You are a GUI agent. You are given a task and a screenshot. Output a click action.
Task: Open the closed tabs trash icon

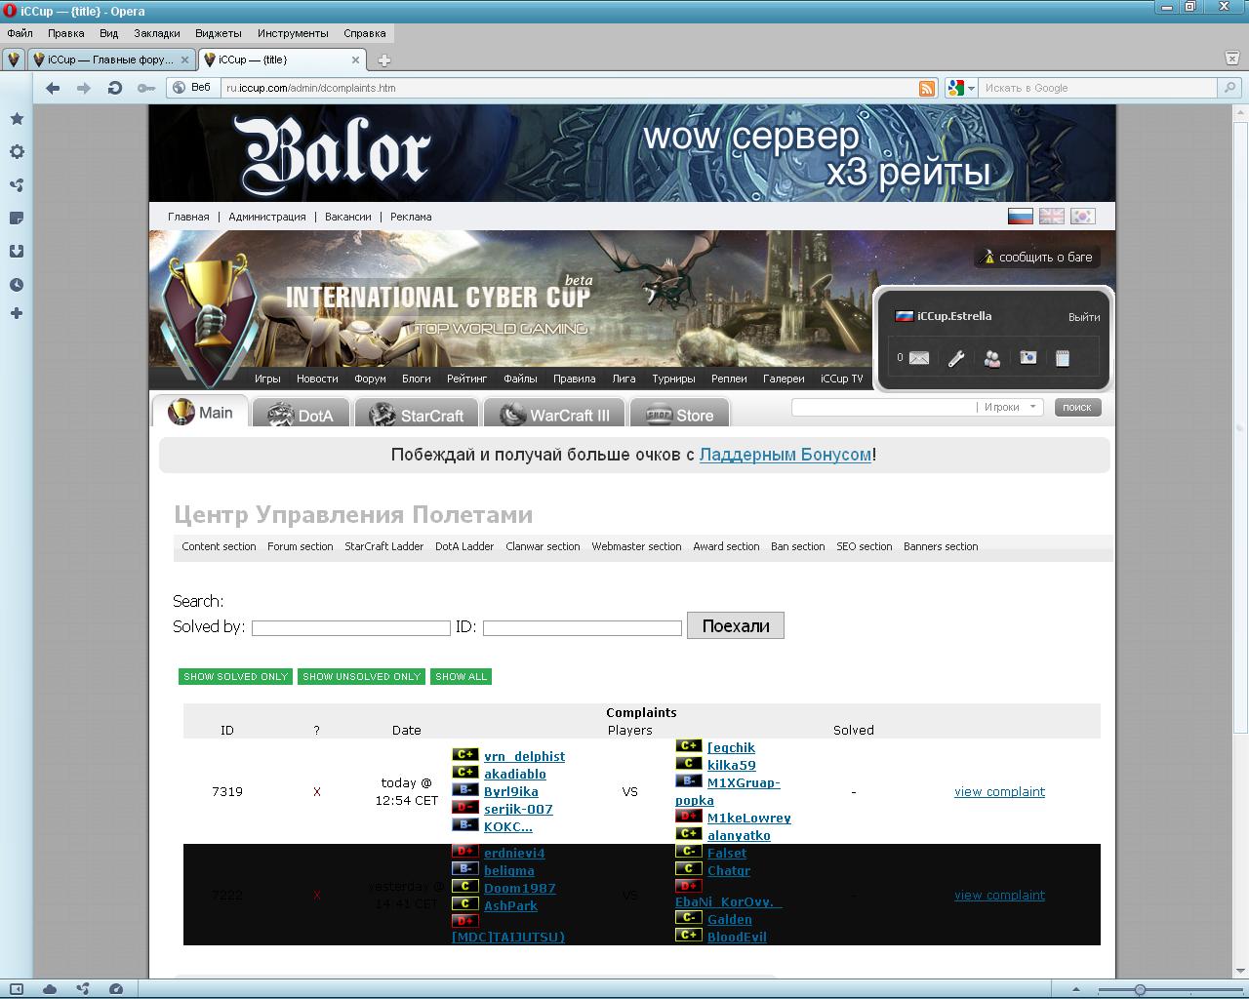point(1231,59)
